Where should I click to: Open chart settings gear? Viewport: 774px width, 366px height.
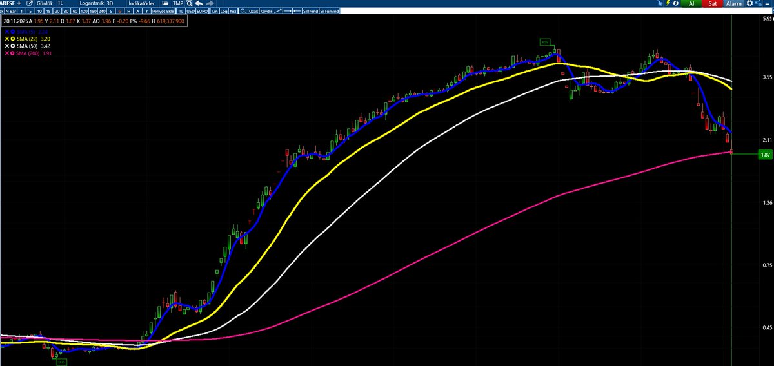(x=749, y=3)
